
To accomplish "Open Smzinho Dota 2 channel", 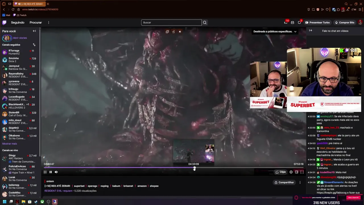I will [20, 60].
